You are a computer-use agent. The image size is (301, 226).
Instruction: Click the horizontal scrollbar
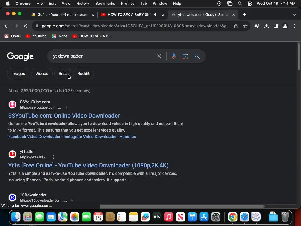point(182,207)
